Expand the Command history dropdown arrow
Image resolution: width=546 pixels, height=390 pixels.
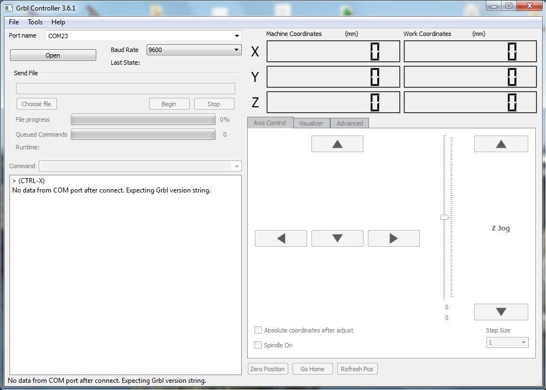coord(237,166)
